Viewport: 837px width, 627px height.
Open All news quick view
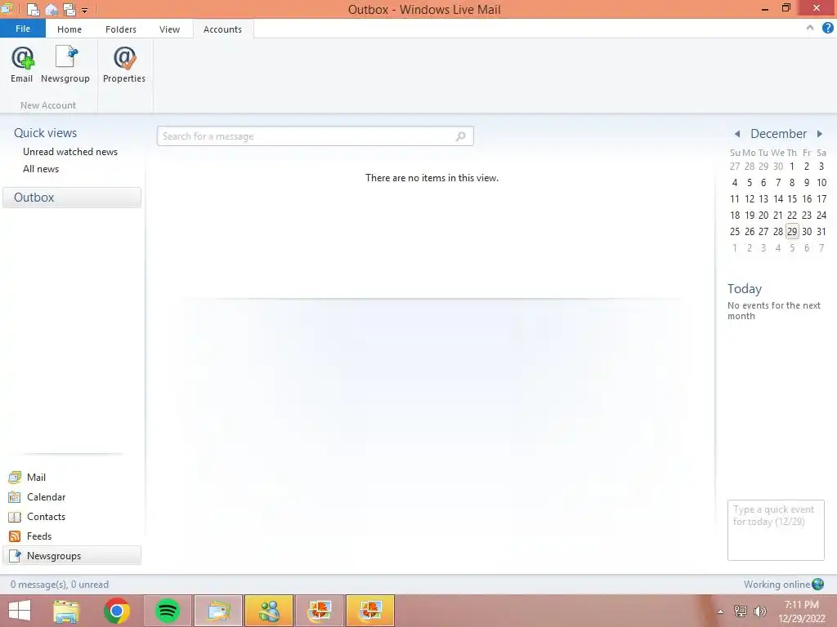tap(41, 168)
